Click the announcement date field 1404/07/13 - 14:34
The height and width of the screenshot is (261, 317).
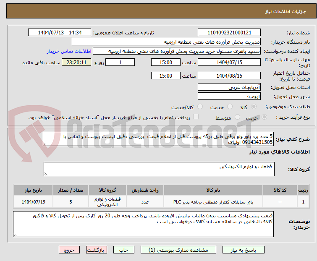[60, 33]
